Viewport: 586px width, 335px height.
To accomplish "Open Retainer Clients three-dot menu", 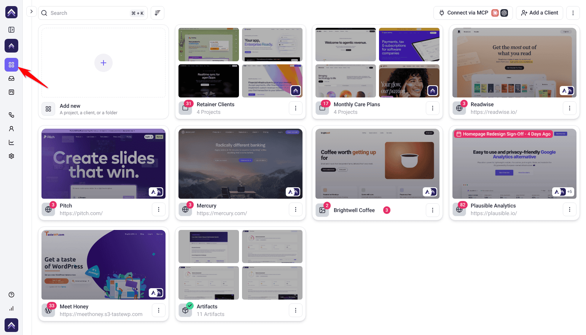I will [x=296, y=108].
